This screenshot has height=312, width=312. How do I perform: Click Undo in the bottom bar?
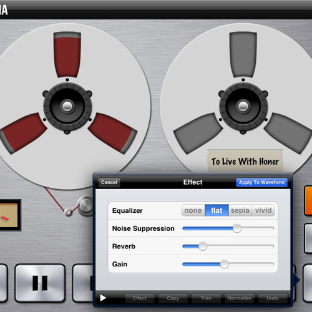pyautogui.click(x=273, y=298)
